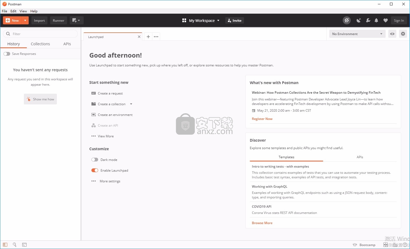Click Create an environment
This screenshot has width=410, height=249.
tap(115, 115)
